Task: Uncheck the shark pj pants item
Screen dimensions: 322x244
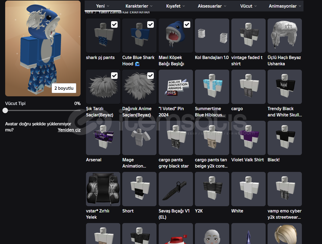Action: (114, 25)
